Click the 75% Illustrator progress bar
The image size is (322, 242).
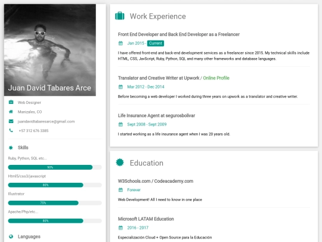tap(55, 203)
